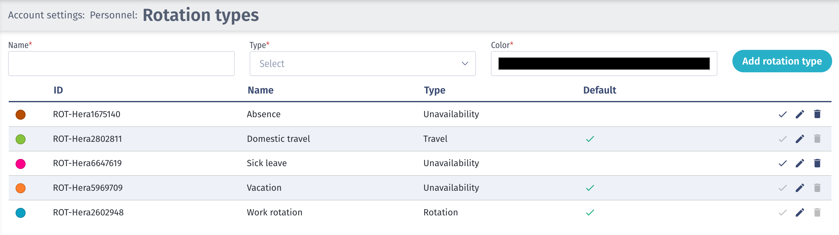Click the default checkmark action for Work rotation

(782, 213)
